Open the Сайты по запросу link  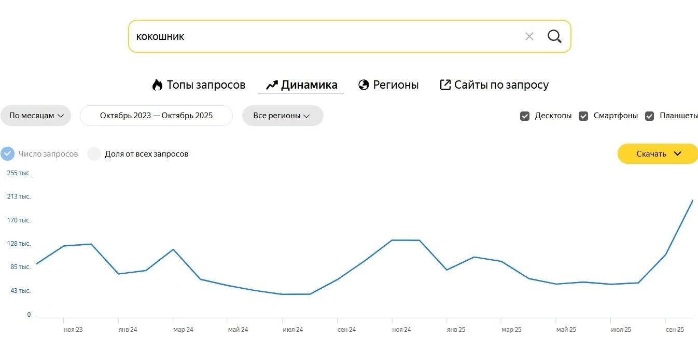[501, 85]
